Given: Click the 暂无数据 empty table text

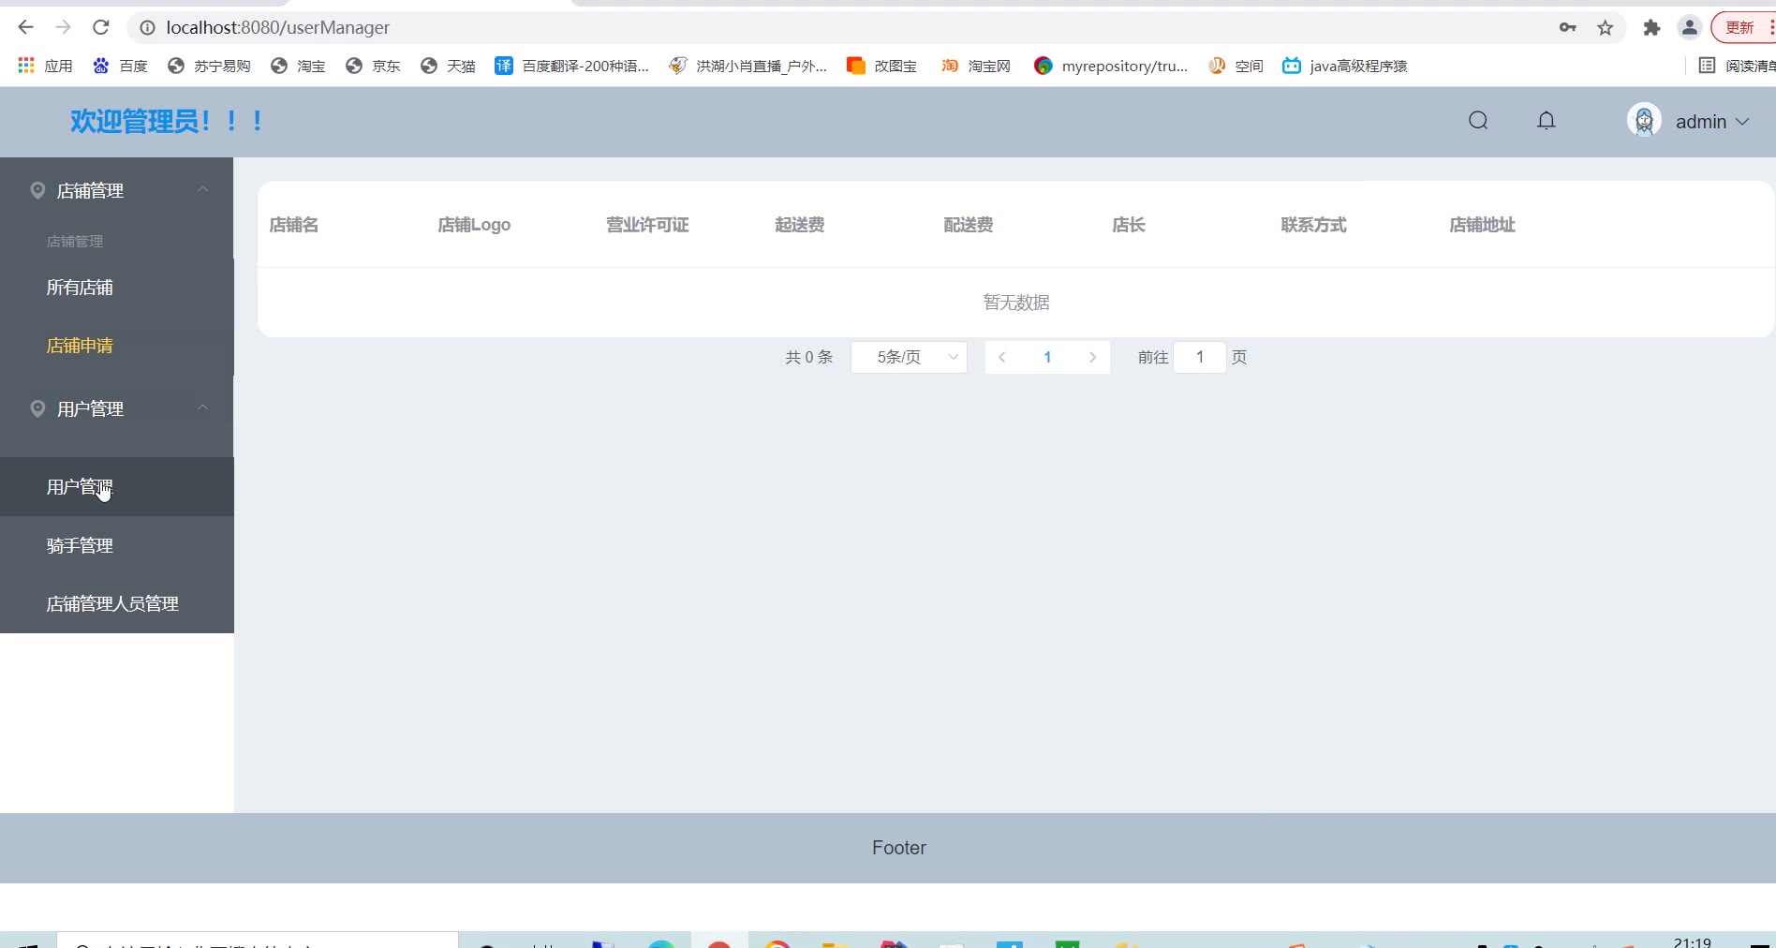Looking at the screenshot, I should coord(1016,303).
